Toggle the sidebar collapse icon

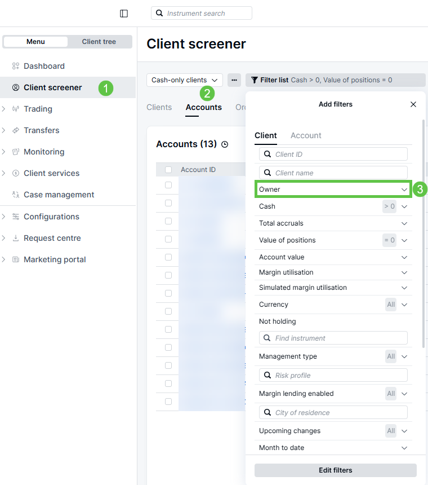[x=124, y=14]
